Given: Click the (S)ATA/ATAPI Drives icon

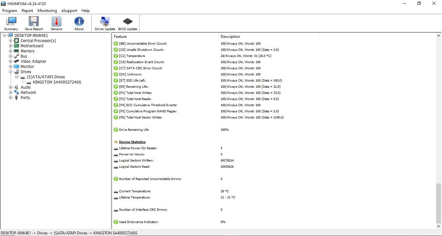Looking at the screenshot, I should pyautogui.click(x=23, y=77).
